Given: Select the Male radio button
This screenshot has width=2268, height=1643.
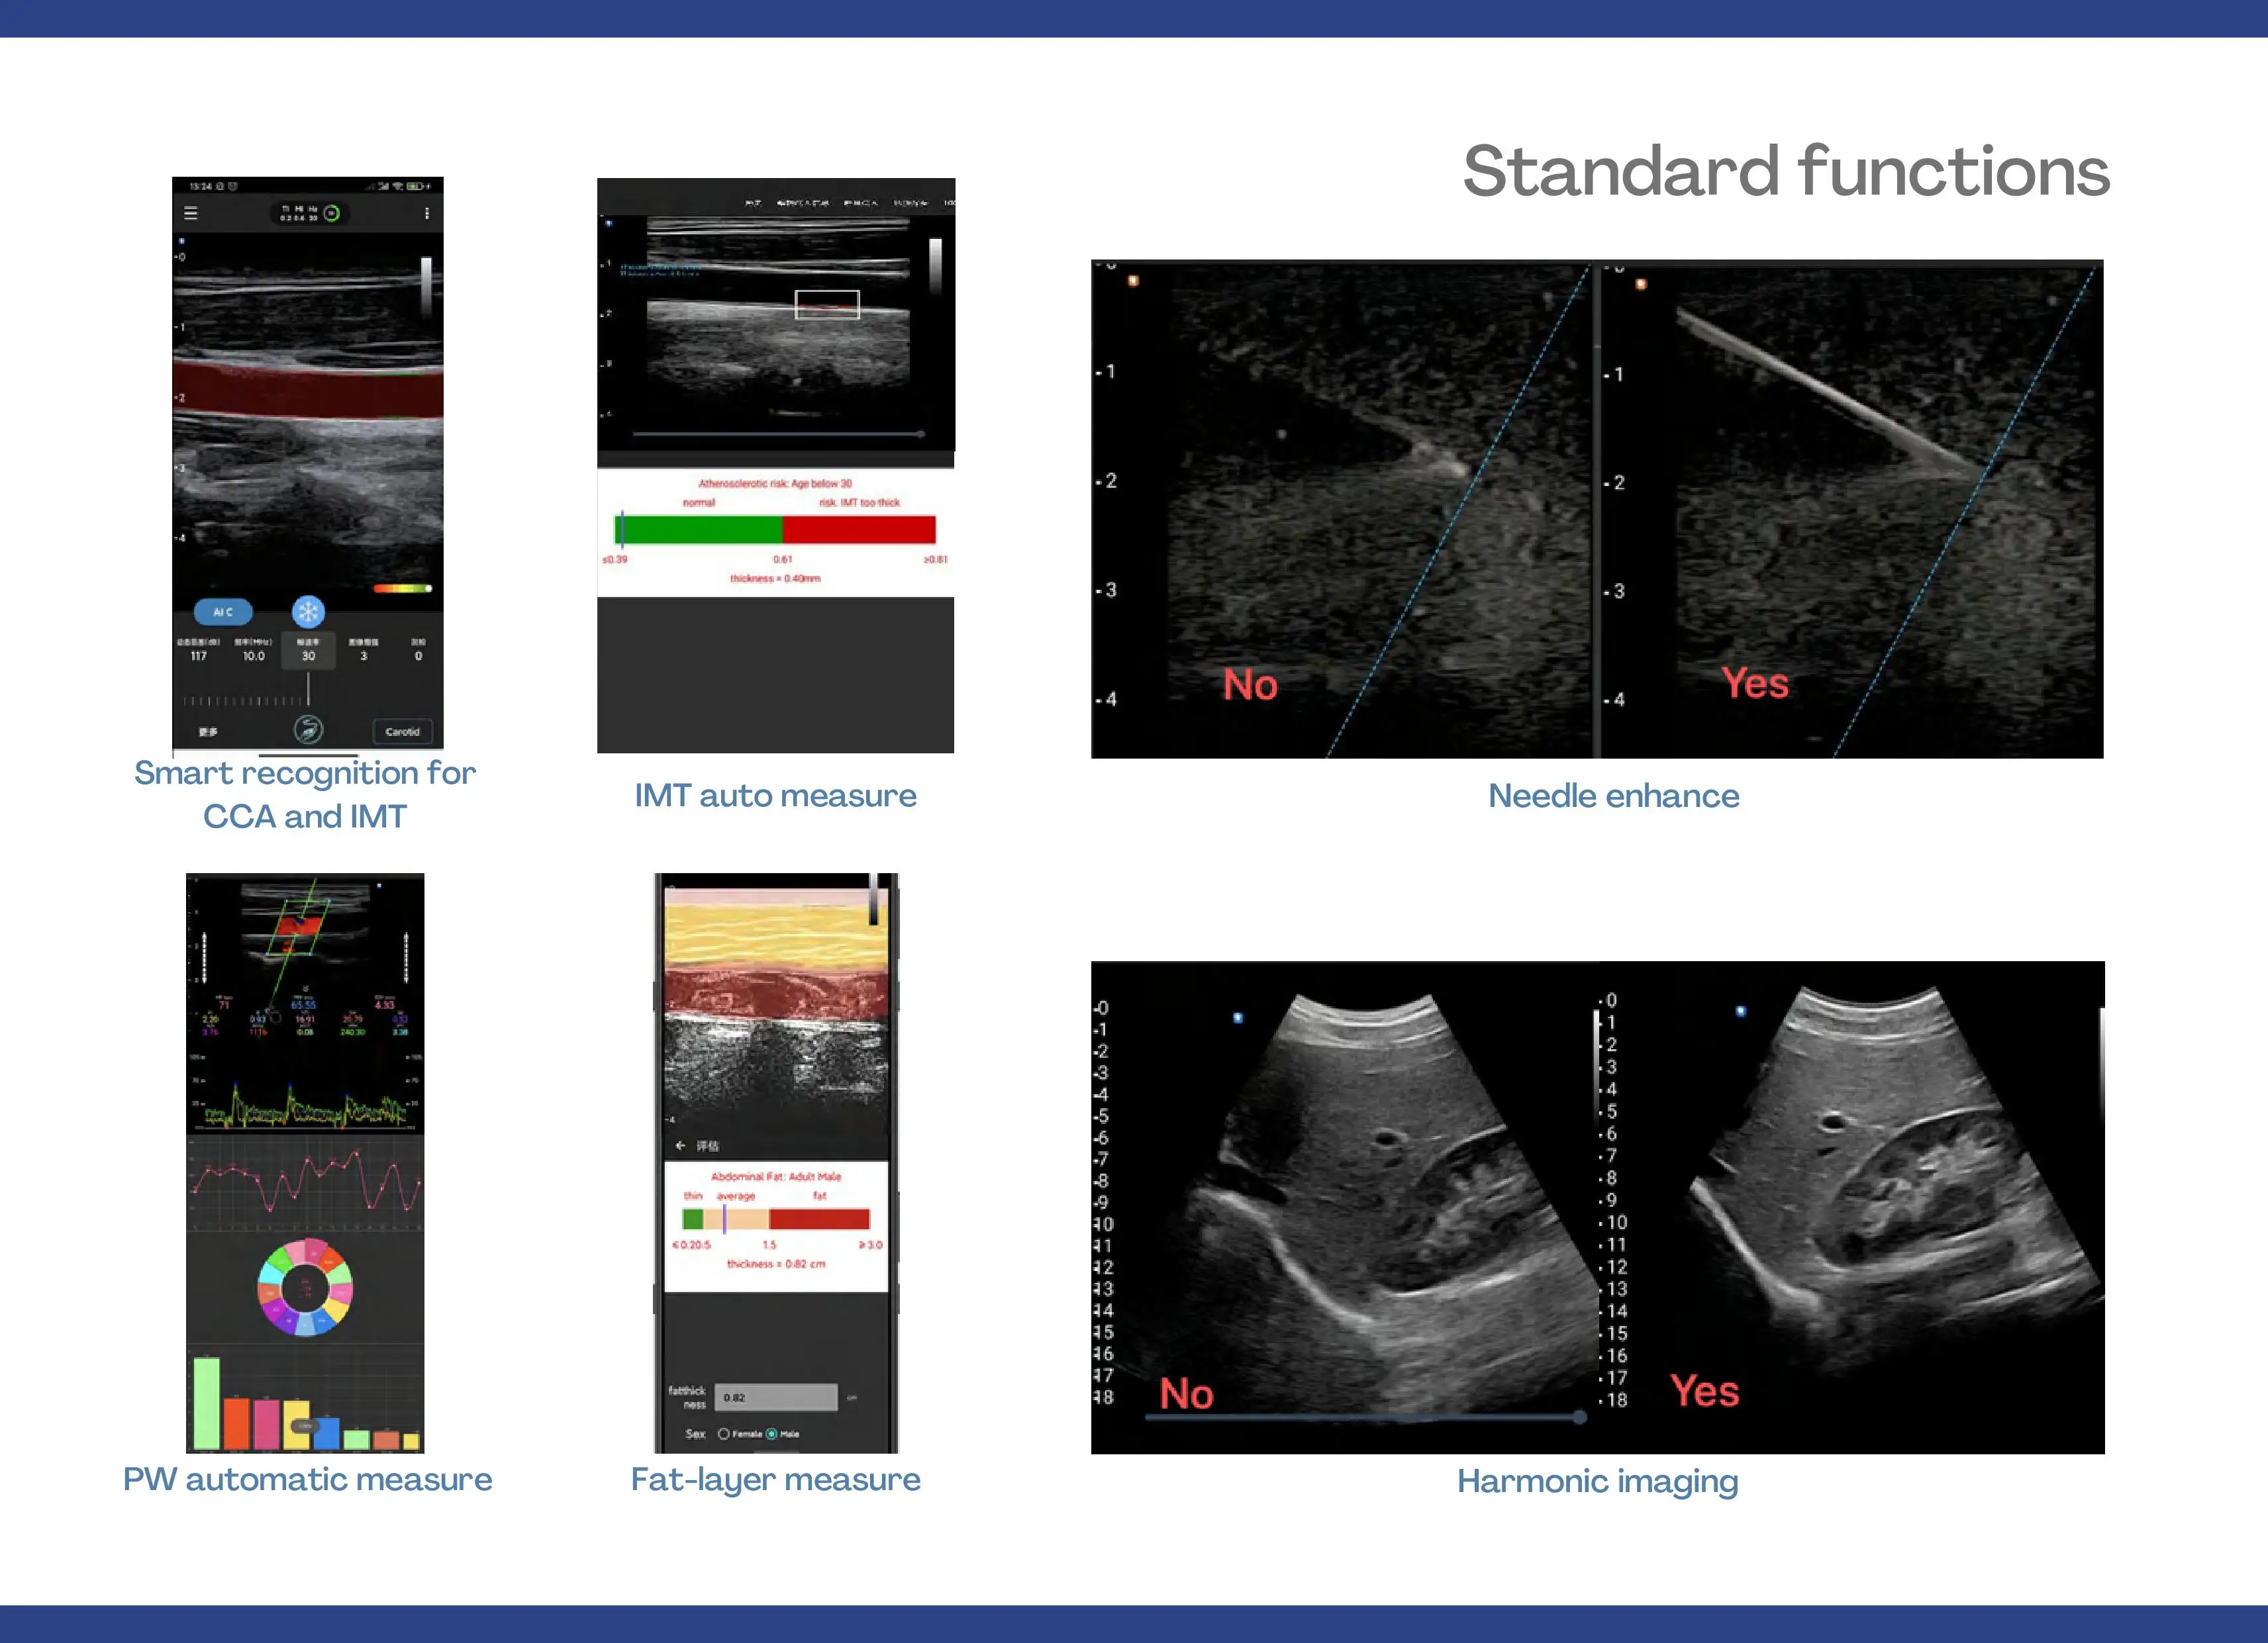Looking at the screenshot, I should pos(771,1433).
